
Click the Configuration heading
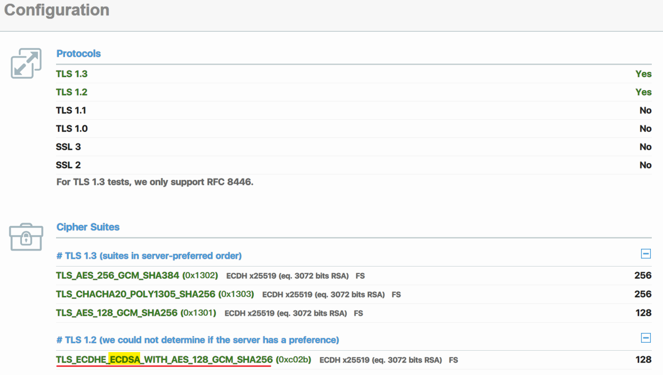57,10
